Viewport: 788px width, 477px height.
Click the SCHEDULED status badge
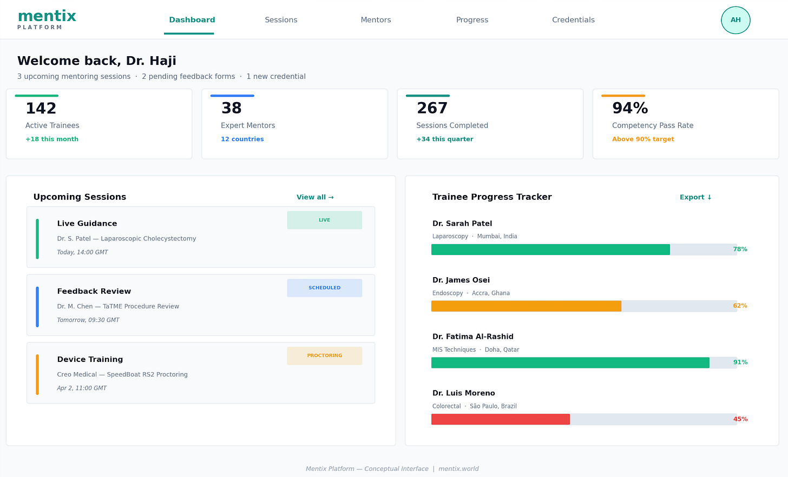coord(324,288)
